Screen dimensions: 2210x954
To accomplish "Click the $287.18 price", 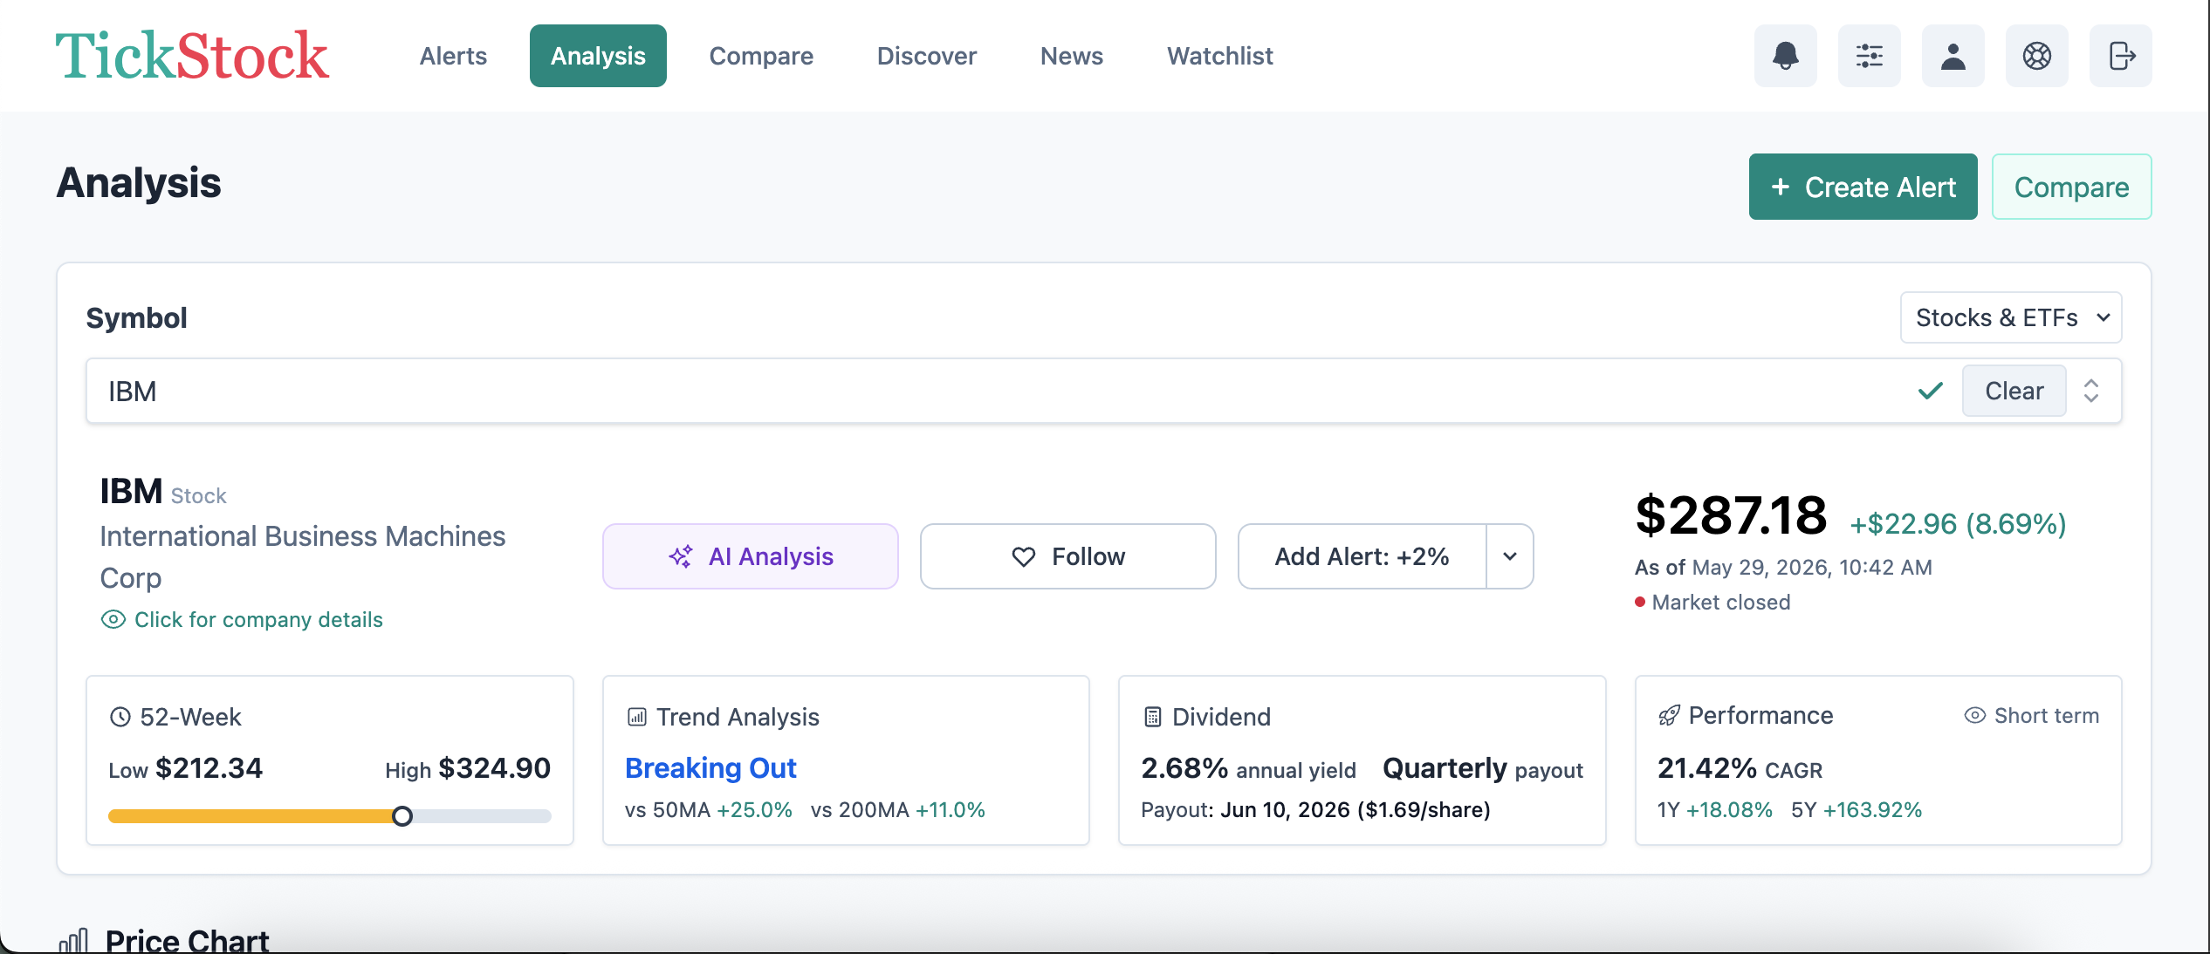I will 1731,514.
